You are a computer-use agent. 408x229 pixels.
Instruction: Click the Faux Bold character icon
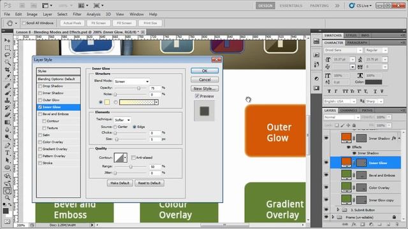click(x=329, y=92)
